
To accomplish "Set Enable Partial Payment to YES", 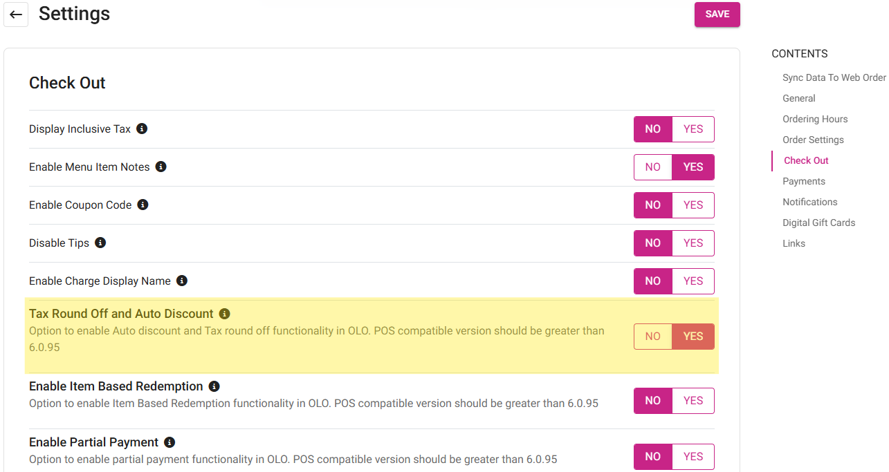I will tap(693, 457).
